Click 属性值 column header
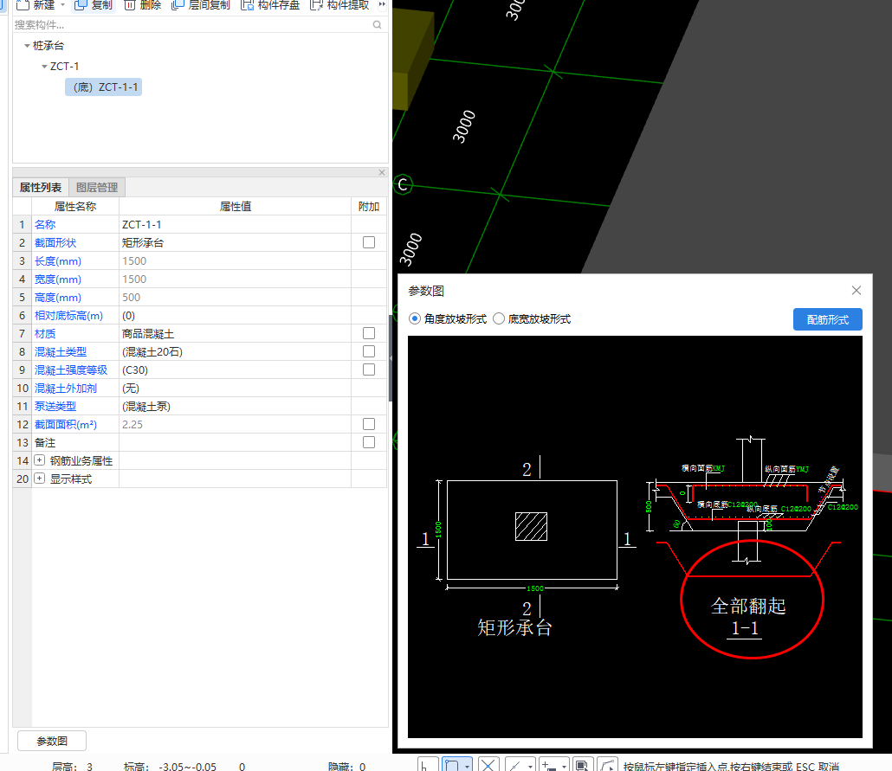This screenshot has height=771, width=892. (x=235, y=207)
